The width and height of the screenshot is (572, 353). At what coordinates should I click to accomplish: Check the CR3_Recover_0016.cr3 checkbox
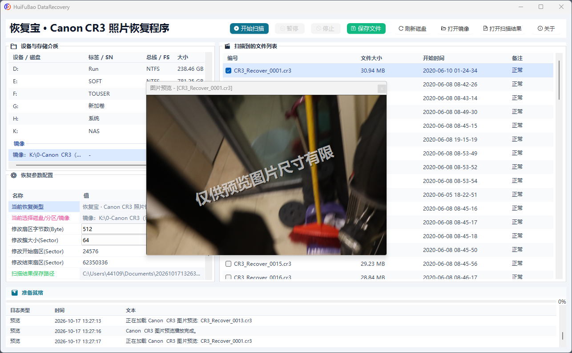228,277
